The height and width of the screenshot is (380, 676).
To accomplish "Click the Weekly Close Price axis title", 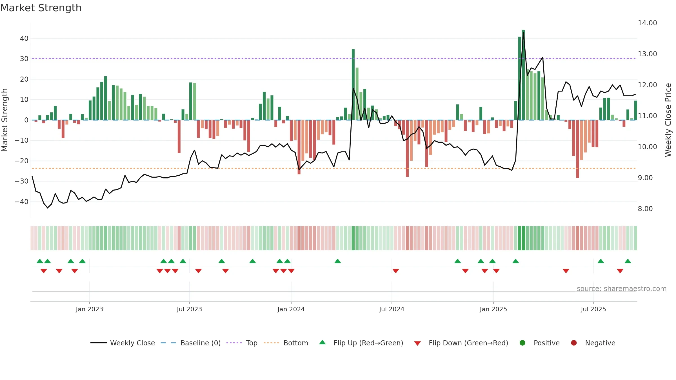I will click(x=668, y=120).
